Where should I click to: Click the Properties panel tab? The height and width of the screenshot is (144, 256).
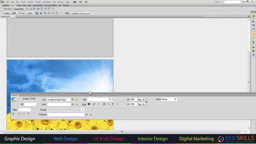tap(15, 95)
